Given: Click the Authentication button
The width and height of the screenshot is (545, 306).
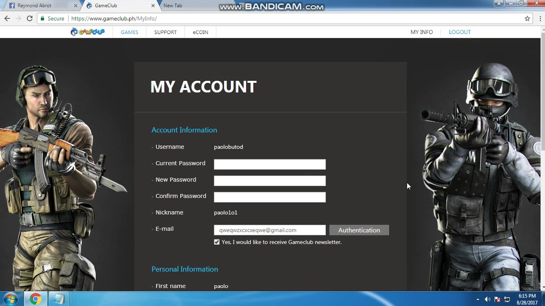Looking at the screenshot, I should point(359,230).
